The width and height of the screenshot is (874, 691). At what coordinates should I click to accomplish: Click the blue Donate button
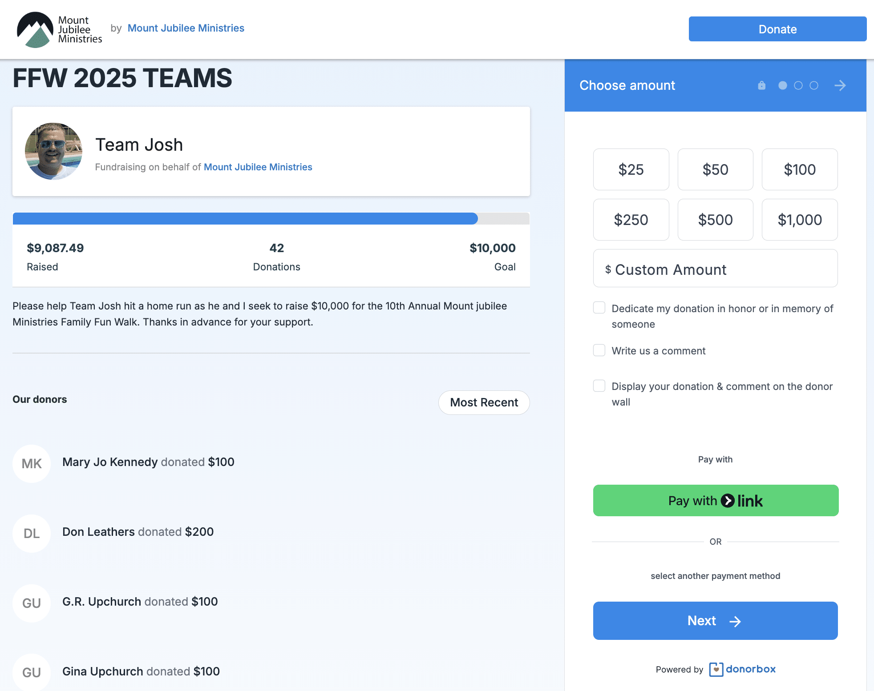click(777, 29)
